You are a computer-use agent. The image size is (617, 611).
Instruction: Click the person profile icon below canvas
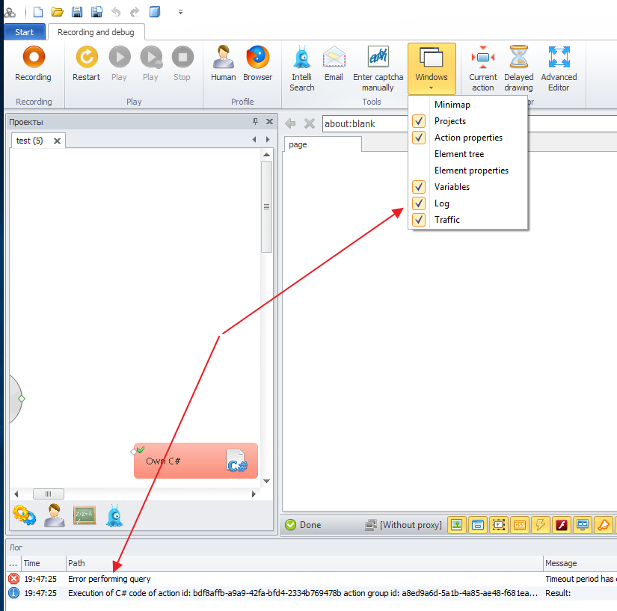(55, 515)
